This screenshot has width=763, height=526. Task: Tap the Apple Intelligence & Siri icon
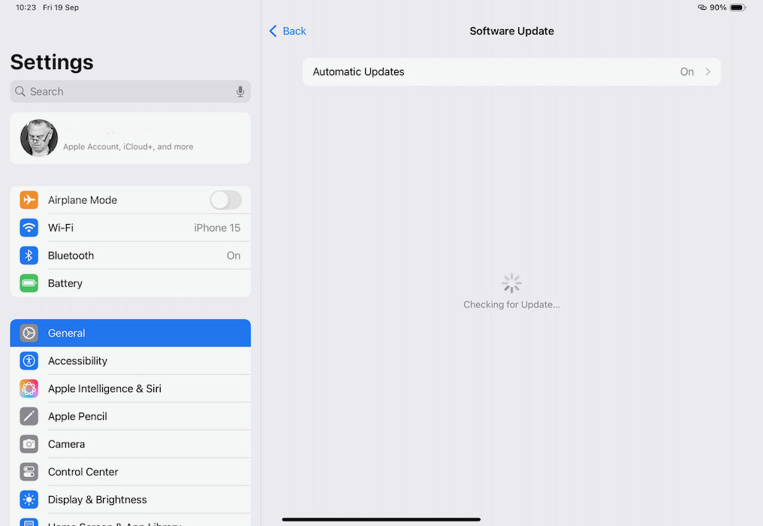[29, 388]
